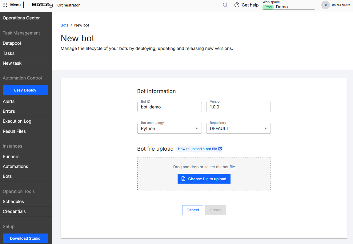Click the New bot breadcrumb text
Image resolution: width=353 pixels, height=244 pixels.
click(82, 25)
